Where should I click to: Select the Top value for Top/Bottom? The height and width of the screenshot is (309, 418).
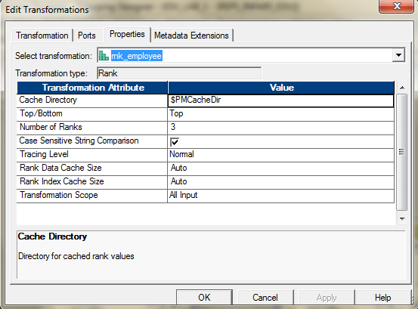(x=280, y=115)
